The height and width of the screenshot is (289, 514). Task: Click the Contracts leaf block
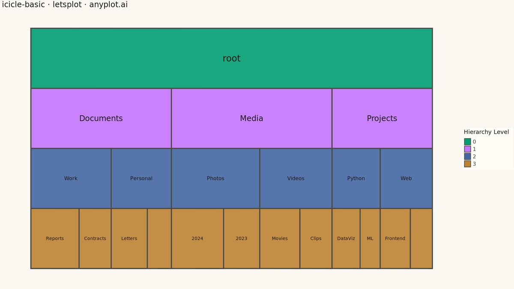coord(95,238)
